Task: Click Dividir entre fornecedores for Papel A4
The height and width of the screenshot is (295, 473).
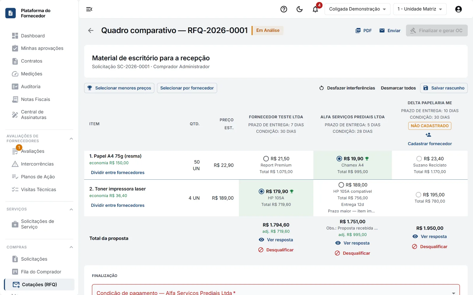Action: (x=118, y=173)
